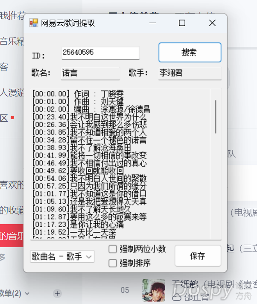257x304 pixels.
Task: Click the lyrics box vertical scrollbar thumb
Action: (x=215, y=117)
